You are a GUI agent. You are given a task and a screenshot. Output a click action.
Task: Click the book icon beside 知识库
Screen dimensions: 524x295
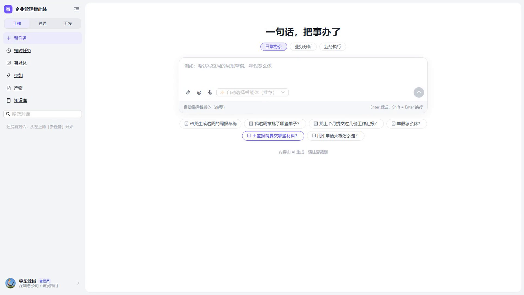9,101
